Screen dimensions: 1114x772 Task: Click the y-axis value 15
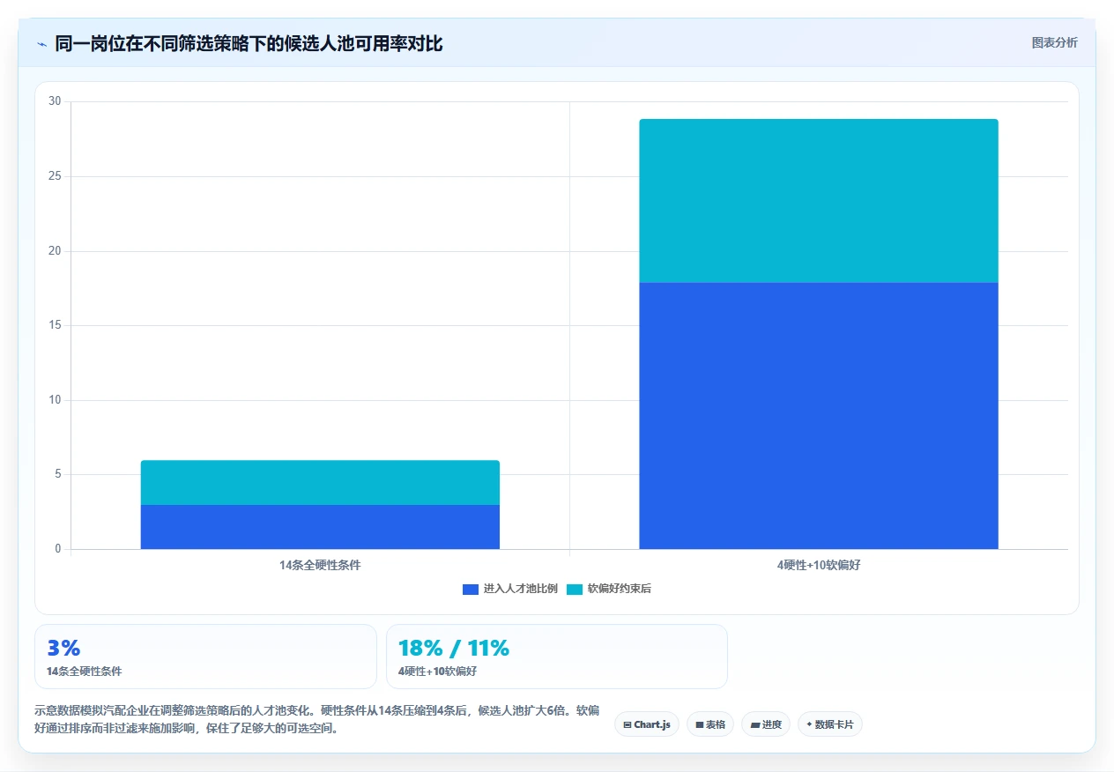(x=55, y=325)
